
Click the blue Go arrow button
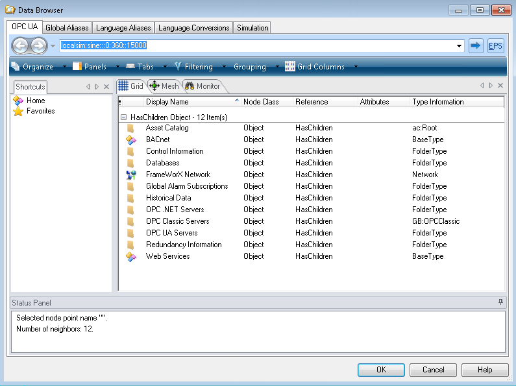click(x=476, y=45)
